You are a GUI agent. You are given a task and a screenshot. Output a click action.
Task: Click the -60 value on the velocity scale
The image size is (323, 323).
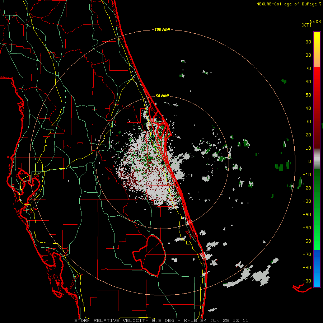pos(307,241)
